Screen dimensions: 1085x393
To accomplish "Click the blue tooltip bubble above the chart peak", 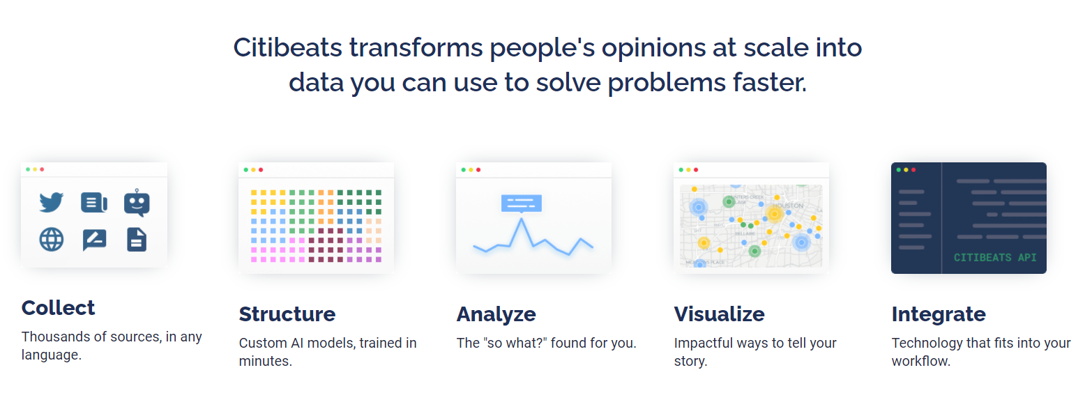I will click(x=521, y=203).
